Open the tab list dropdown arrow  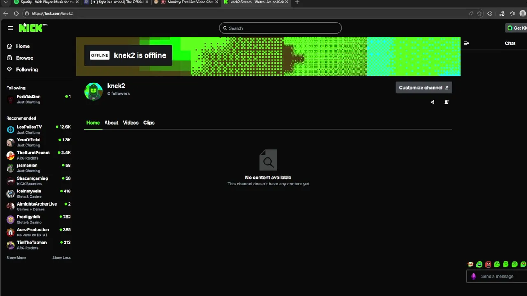pos(6,2)
